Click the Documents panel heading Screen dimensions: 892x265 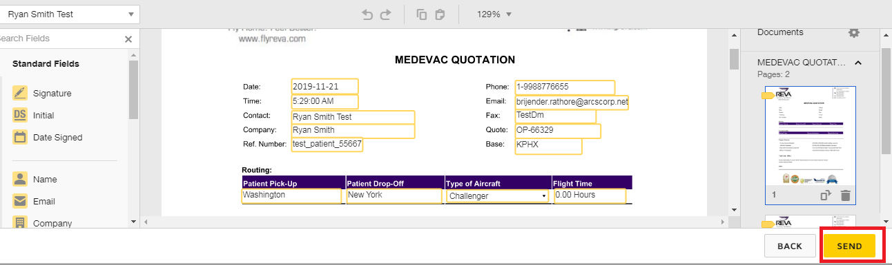coord(780,32)
